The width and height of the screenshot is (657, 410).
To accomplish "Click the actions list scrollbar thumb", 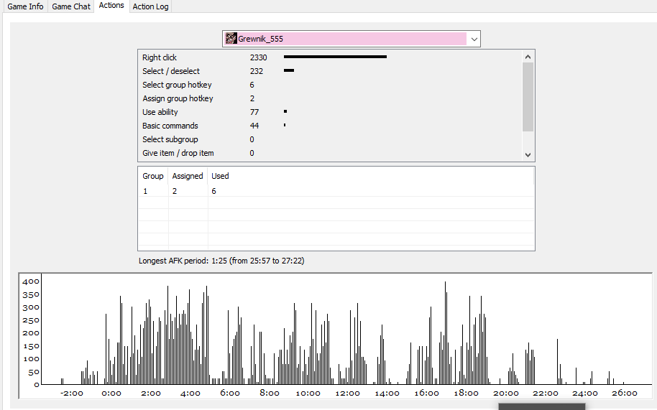I will [528, 97].
